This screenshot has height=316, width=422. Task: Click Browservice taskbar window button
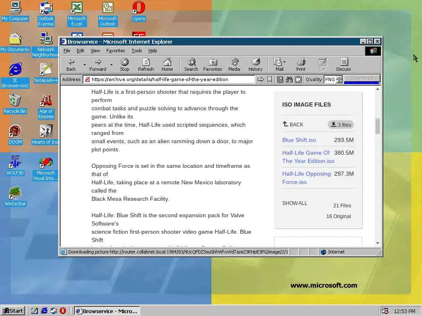pyautogui.click(x=107, y=311)
